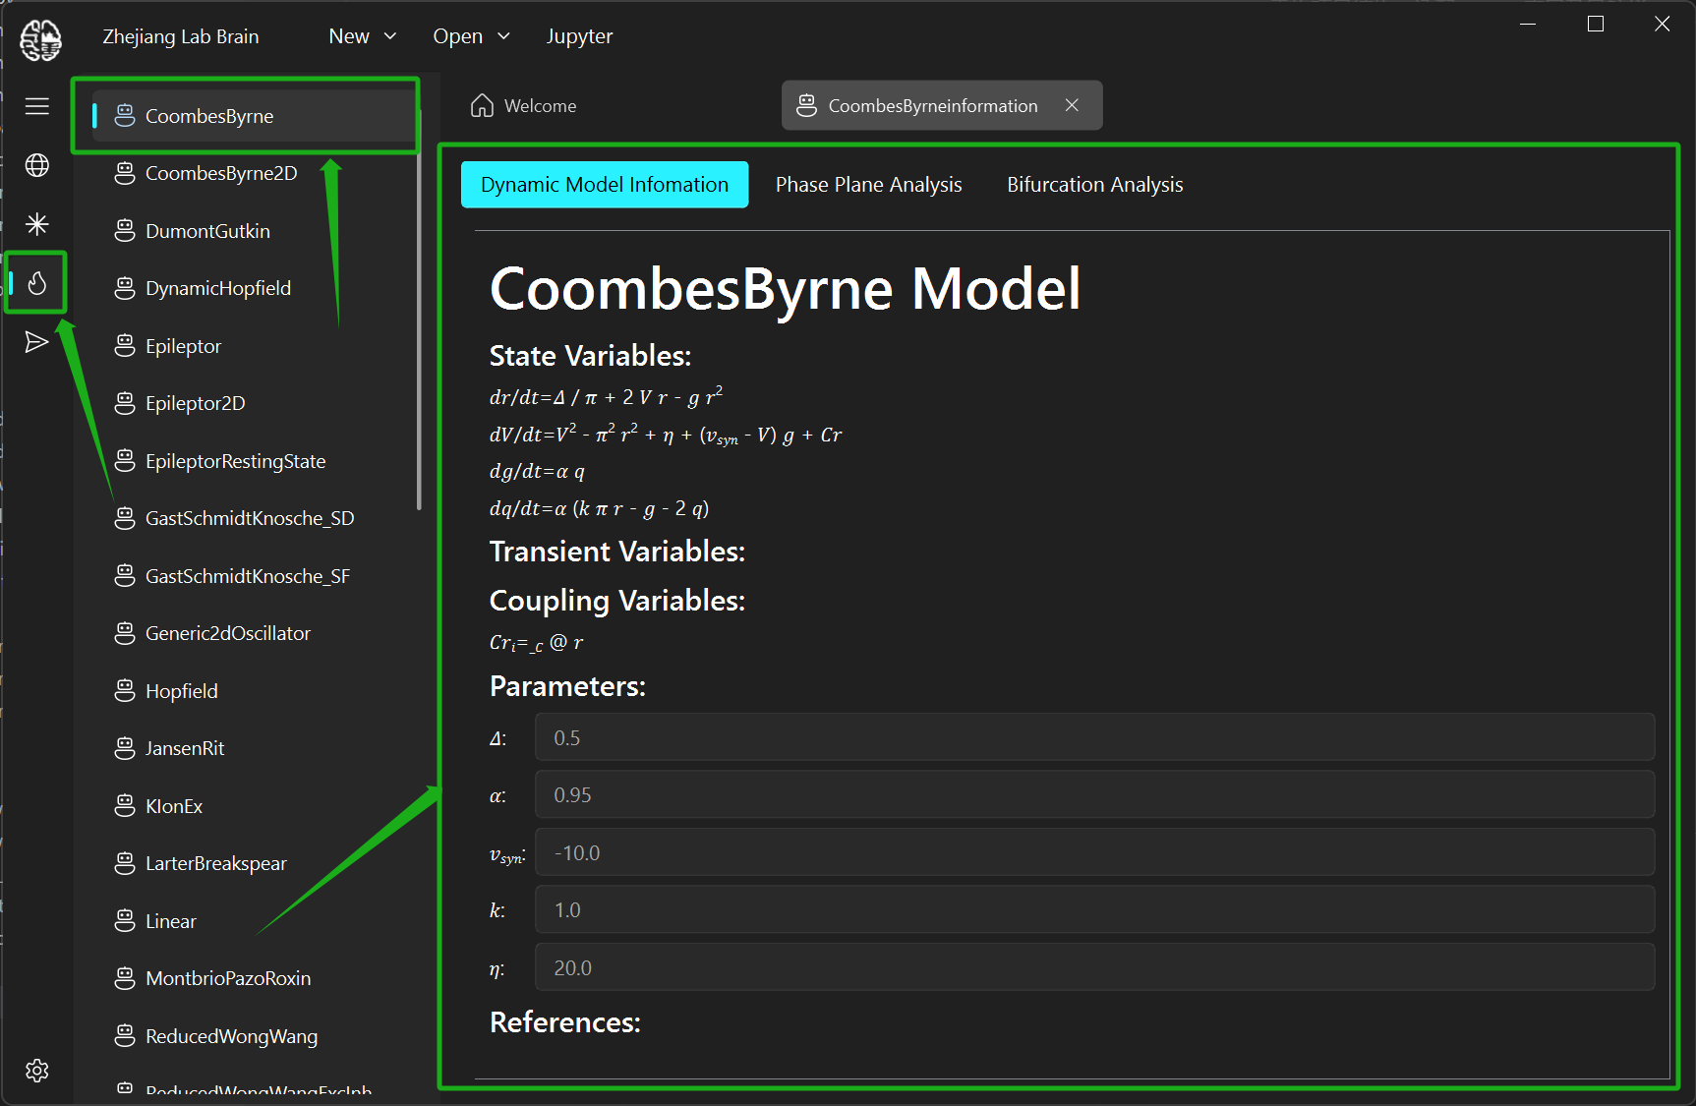The height and width of the screenshot is (1106, 1696).
Task: Click the robot icon beside MontbrioPazoRoxin
Action: 125,978
